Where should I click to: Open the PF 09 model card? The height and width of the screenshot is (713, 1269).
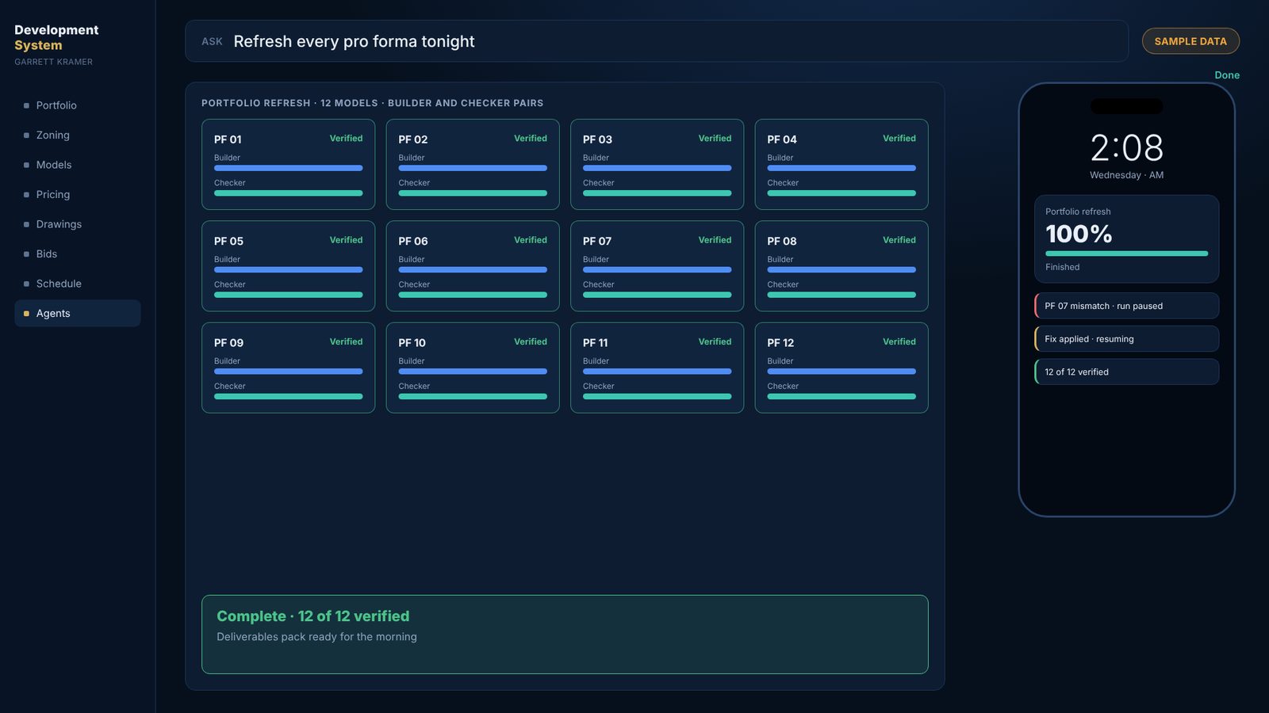pos(288,368)
